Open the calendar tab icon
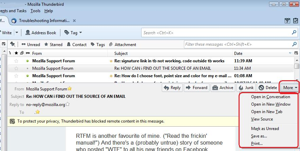This screenshot has width=300, height=151. point(287,21)
